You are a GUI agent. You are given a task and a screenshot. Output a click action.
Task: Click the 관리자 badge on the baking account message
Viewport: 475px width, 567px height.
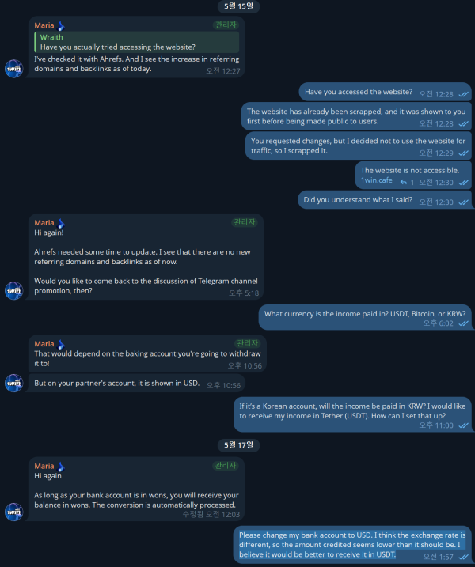[x=247, y=342]
